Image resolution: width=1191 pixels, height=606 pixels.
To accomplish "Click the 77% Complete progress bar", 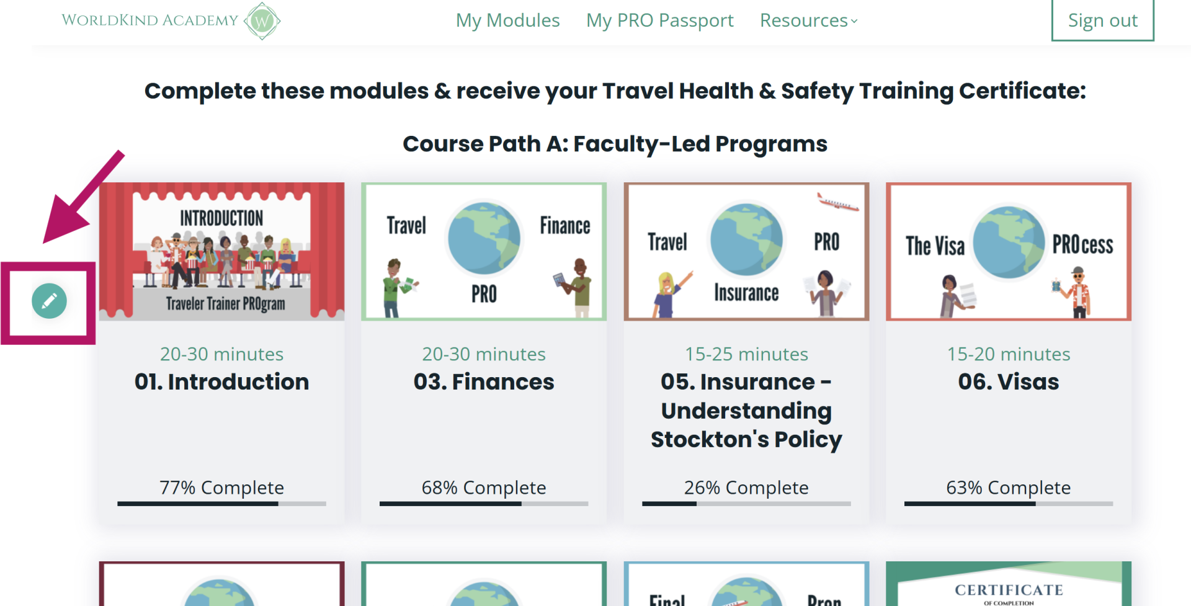I will pyautogui.click(x=221, y=504).
